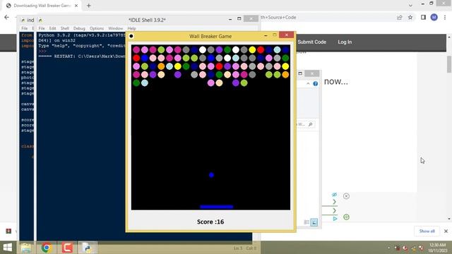Click the green circular arrow ad icon
Image resolution: width=452 pixels, height=254 pixels.
coord(347,217)
